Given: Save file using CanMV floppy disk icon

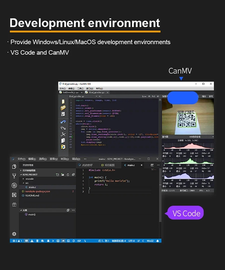Looking at the screenshot, I should 63,114.
